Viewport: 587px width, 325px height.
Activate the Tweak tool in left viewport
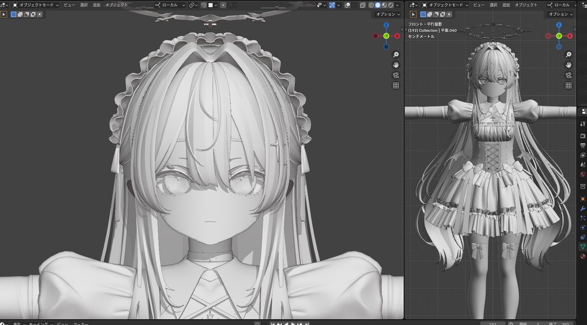click(x=5, y=14)
